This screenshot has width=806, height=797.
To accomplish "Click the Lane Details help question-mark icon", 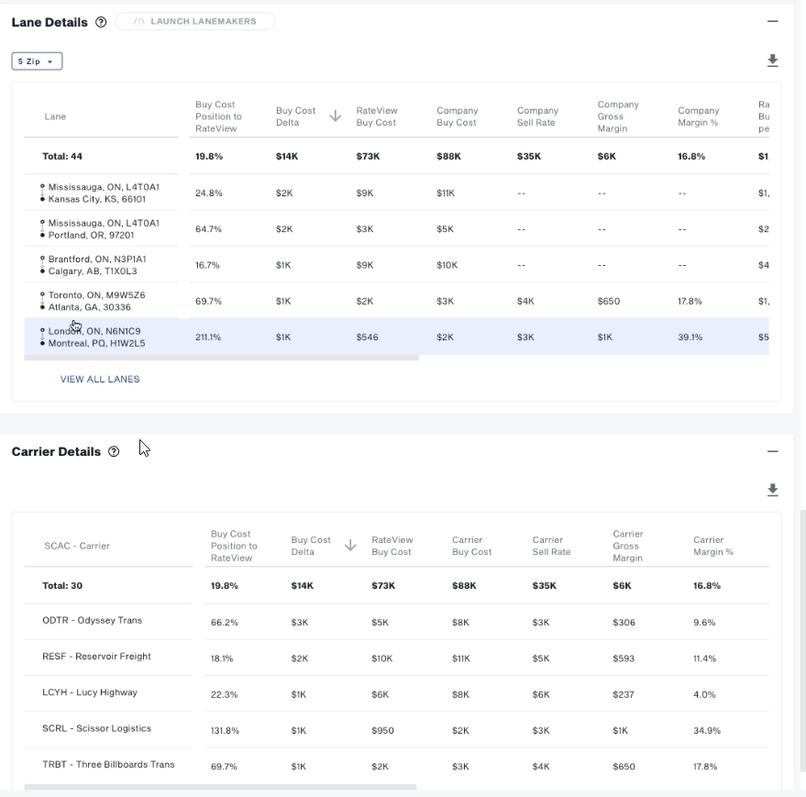I will click(x=101, y=22).
